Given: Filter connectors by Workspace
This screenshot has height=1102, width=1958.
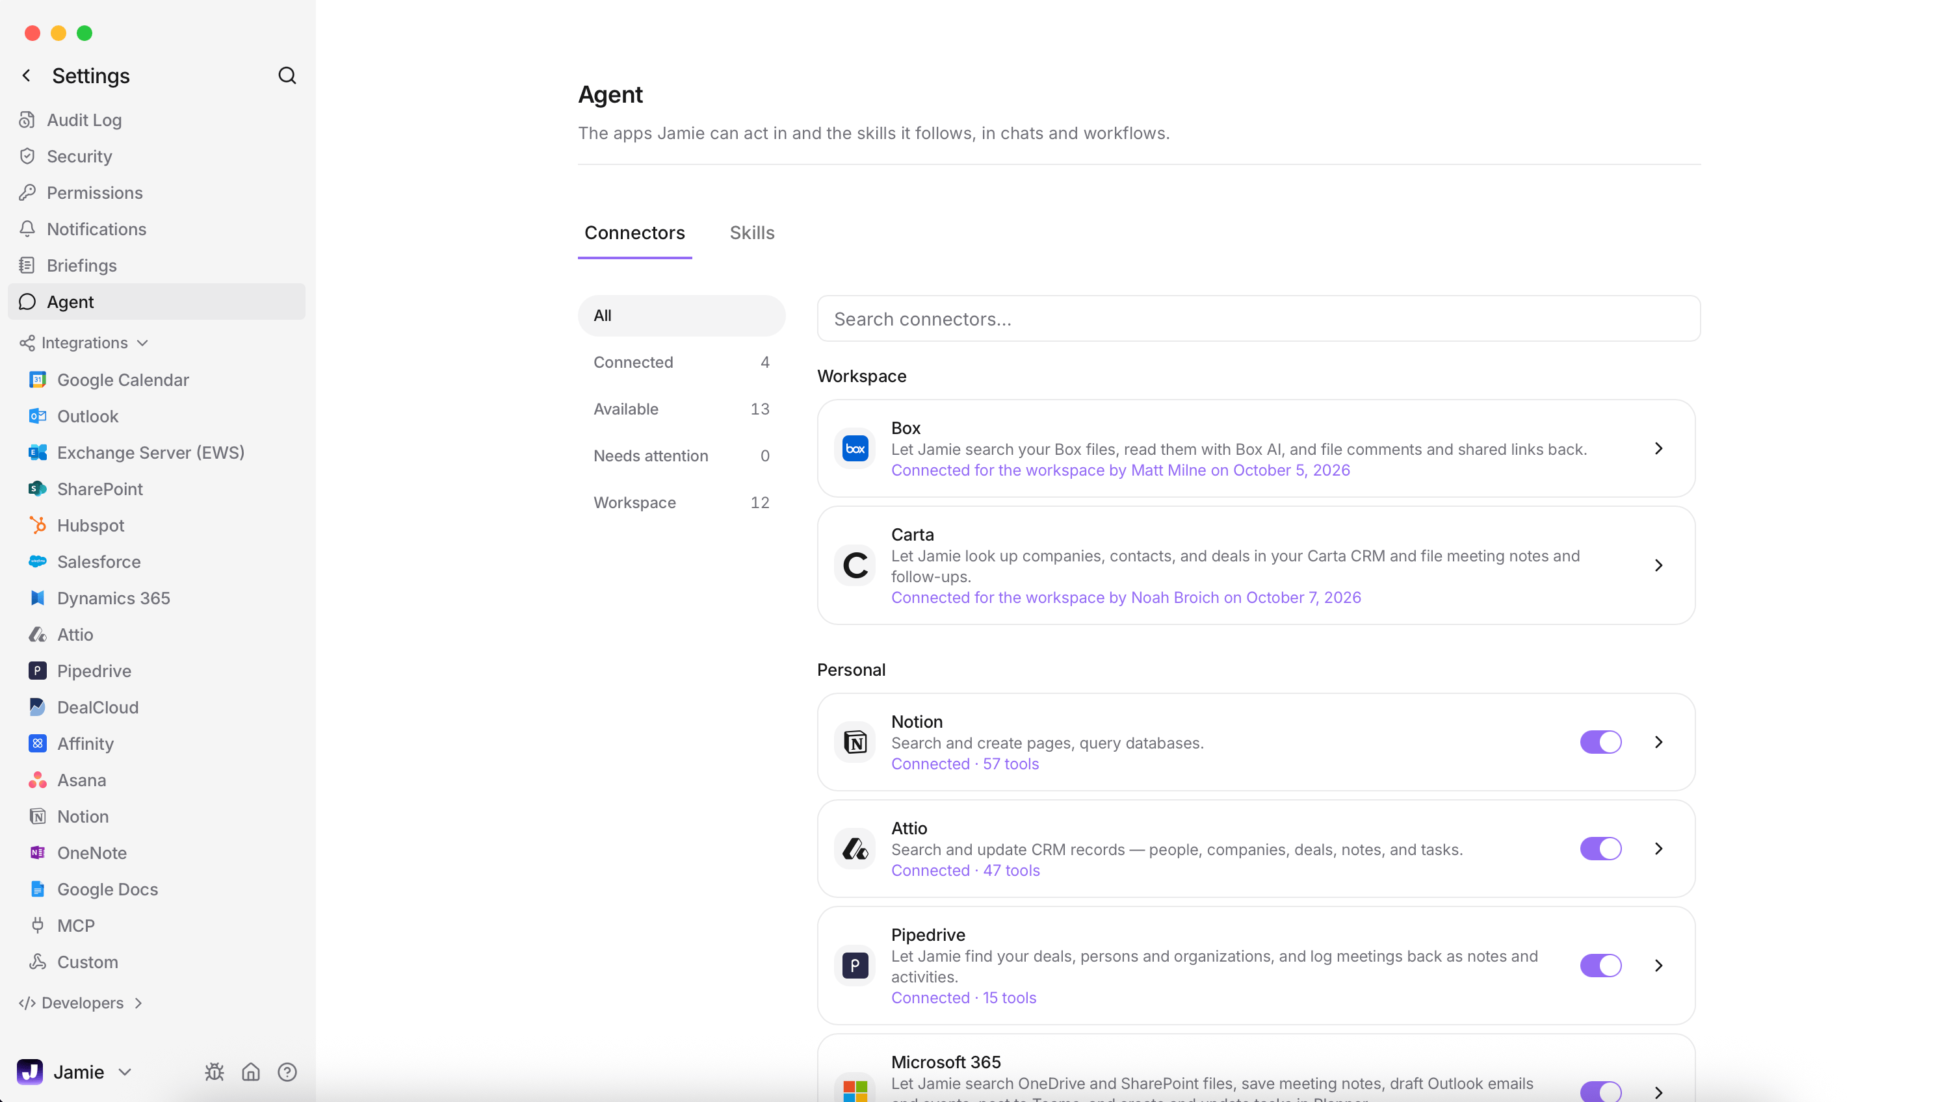Looking at the screenshot, I should click(x=681, y=502).
